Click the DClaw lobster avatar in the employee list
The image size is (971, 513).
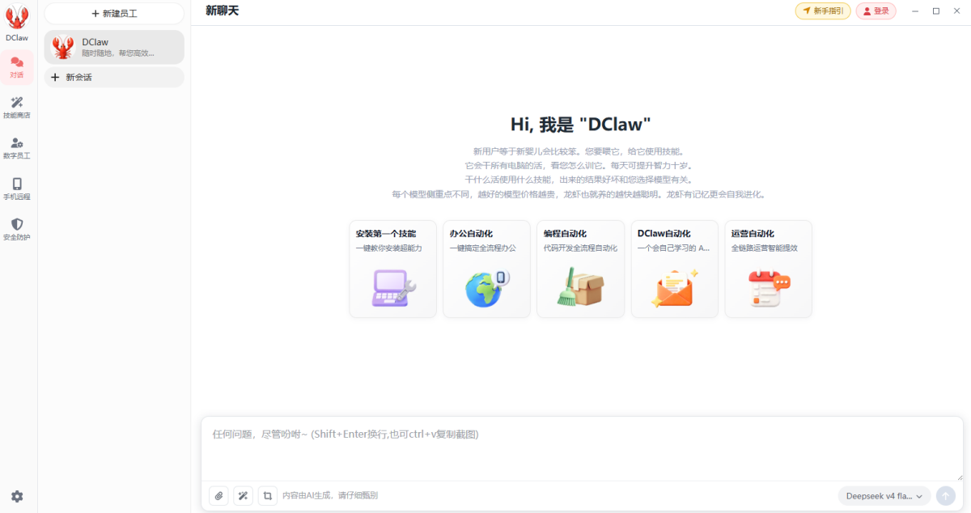63,47
